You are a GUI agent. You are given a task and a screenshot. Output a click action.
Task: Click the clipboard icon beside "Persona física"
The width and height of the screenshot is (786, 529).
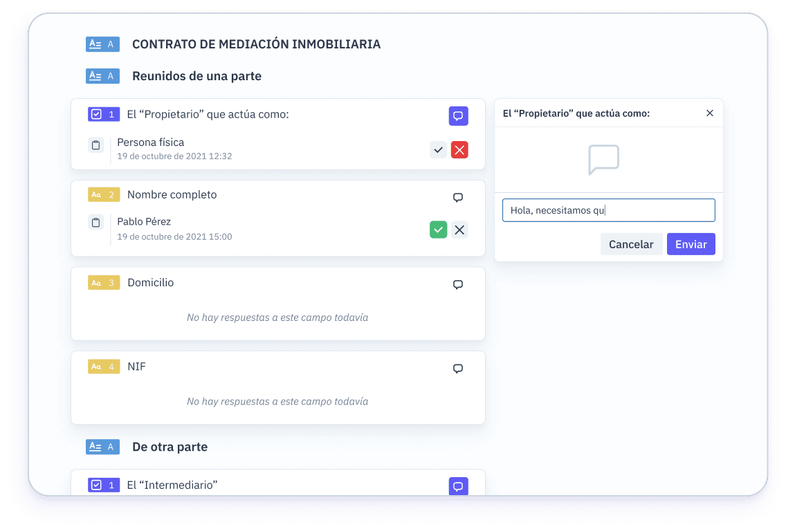pyautogui.click(x=95, y=145)
